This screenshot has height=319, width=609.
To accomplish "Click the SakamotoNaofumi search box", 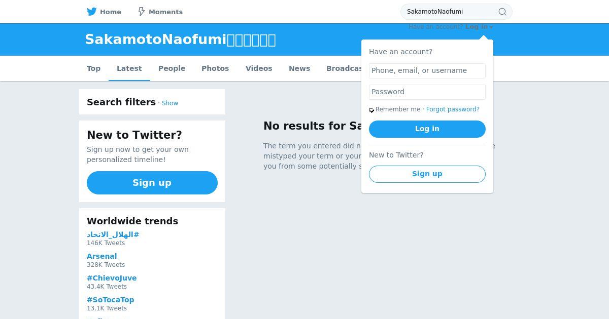I will tap(451, 12).
